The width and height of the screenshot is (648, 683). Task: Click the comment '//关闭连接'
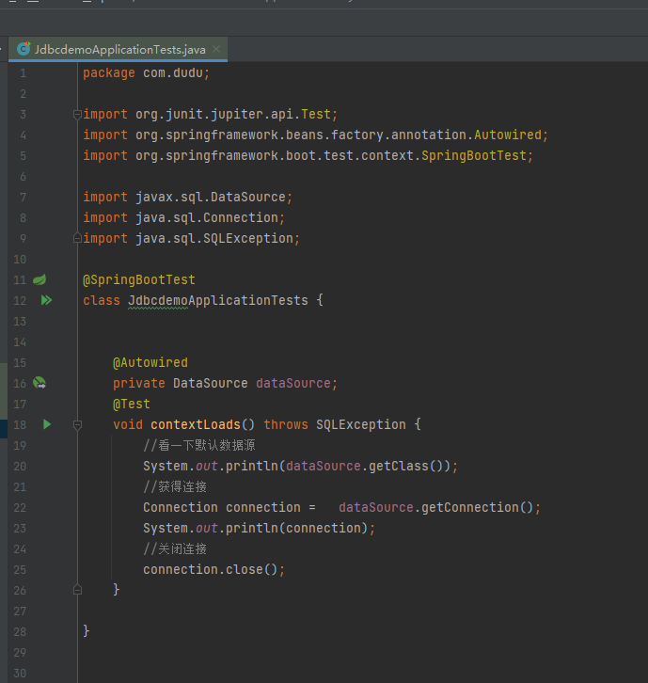(175, 548)
